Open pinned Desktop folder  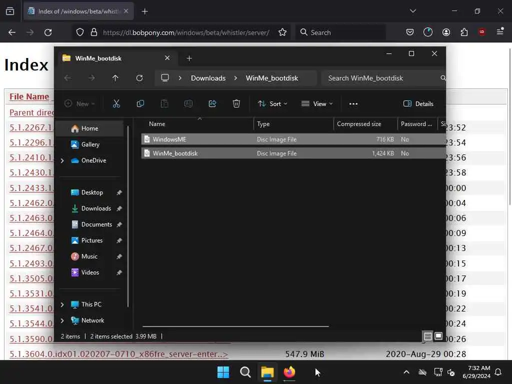pyautogui.click(x=92, y=192)
